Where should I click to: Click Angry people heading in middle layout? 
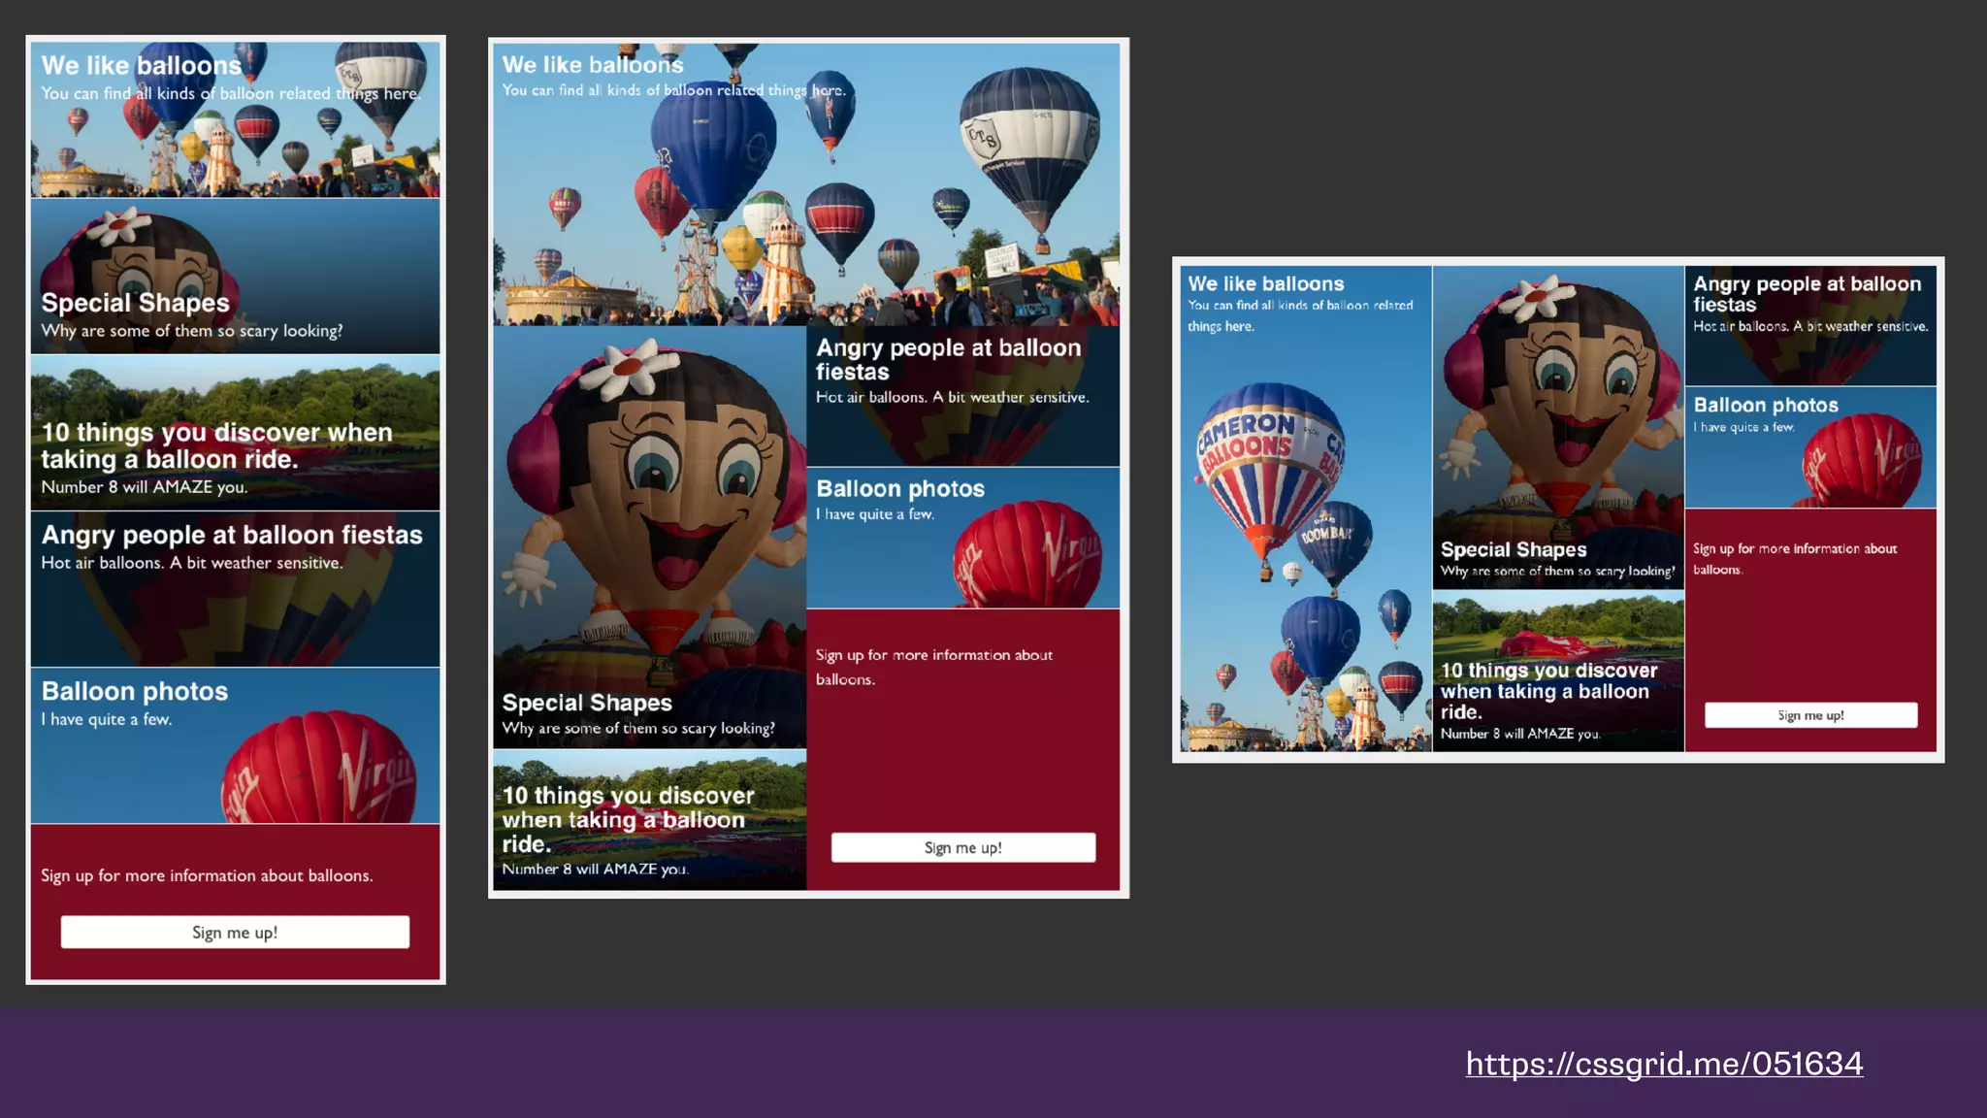(948, 359)
